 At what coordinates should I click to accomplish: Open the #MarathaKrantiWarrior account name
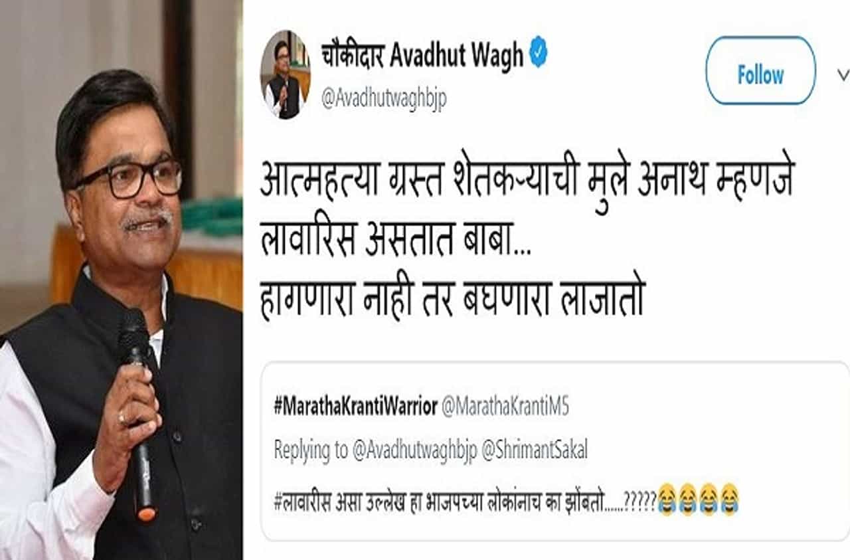point(355,407)
